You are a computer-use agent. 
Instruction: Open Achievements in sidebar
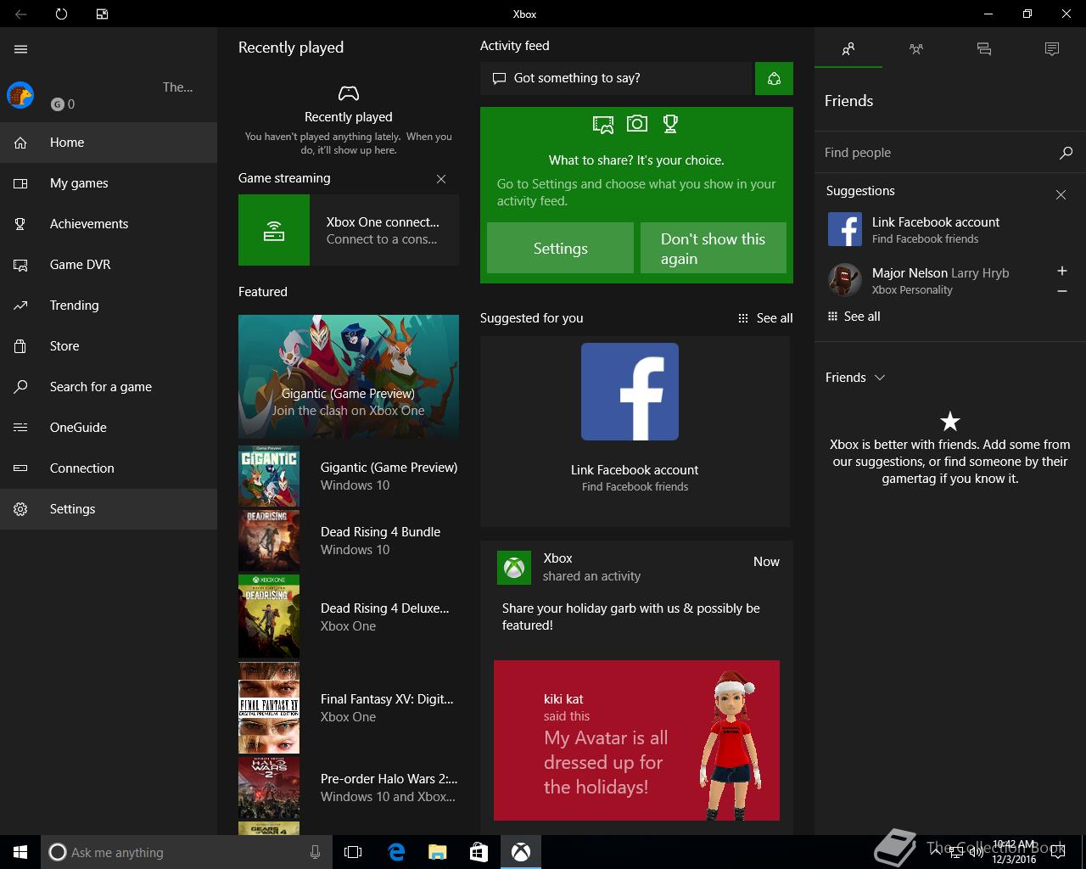click(x=109, y=224)
